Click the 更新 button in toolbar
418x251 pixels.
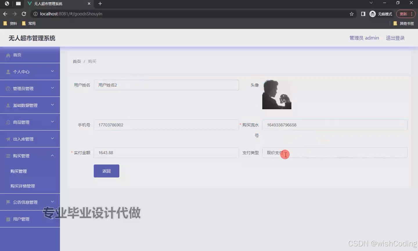pyautogui.click(x=403, y=14)
